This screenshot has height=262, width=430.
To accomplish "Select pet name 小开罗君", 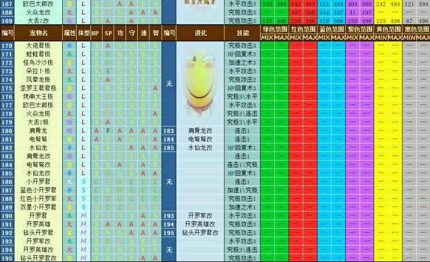I will click(39, 182).
